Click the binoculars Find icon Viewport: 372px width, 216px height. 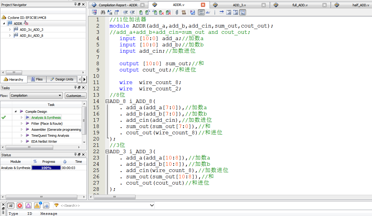(103, 12)
